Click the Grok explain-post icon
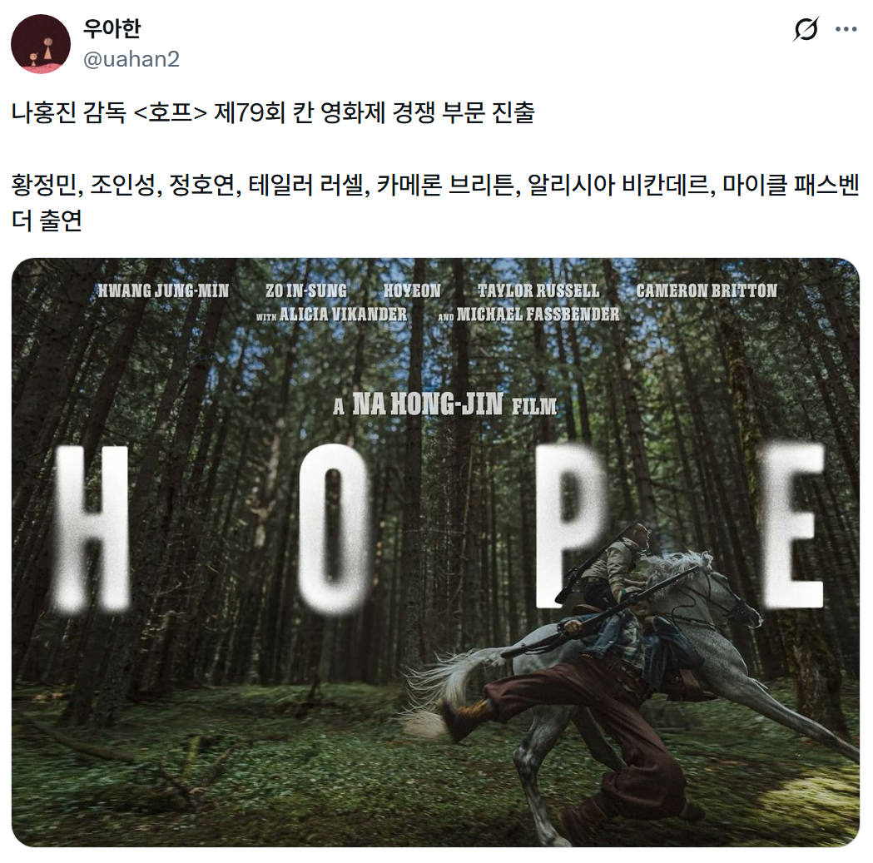The width and height of the screenshot is (873, 863). click(x=806, y=29)
